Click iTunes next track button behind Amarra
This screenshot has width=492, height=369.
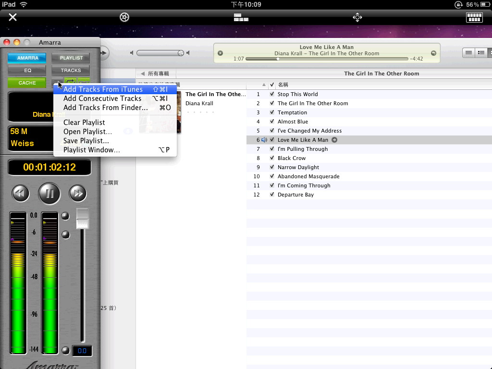104,53
